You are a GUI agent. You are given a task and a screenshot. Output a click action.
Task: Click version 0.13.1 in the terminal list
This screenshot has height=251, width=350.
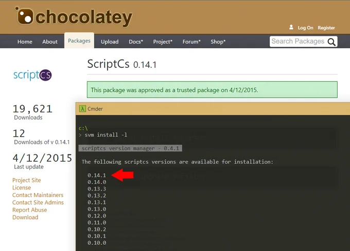click(97, 202)
